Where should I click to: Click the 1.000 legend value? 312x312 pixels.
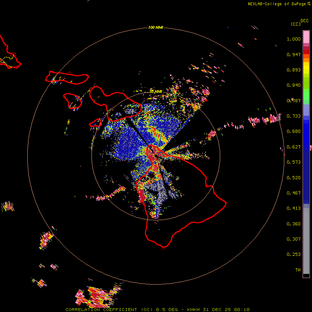[294, 39]
